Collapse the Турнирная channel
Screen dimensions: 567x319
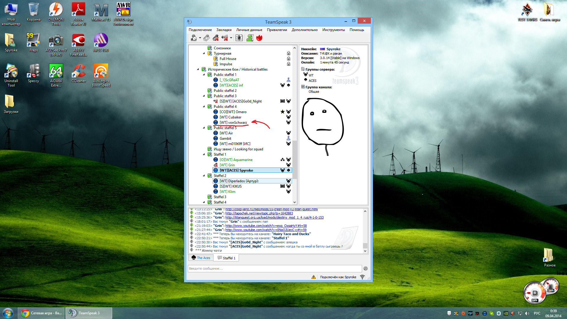coord(204,53)
